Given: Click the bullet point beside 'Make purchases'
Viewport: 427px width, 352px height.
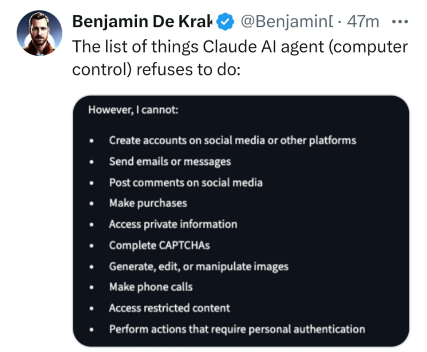Looking at the screenshot, I should point(92,204).
